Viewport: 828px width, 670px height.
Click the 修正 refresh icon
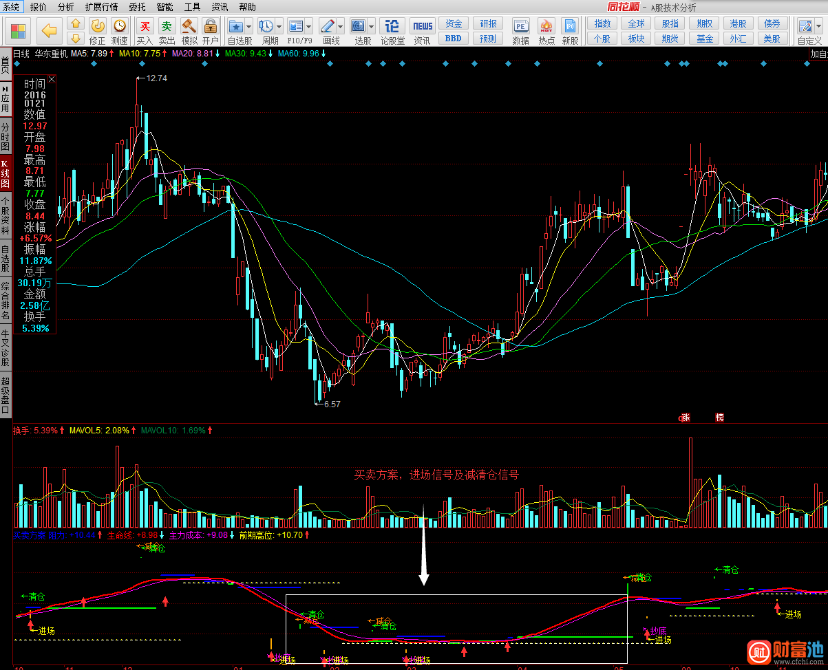pos(98,26)
